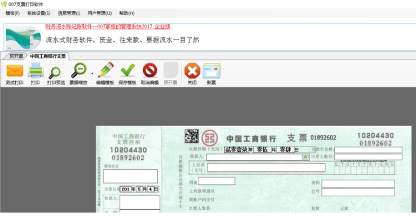Click the 预开票 toolbar icon

click(170, 70)
